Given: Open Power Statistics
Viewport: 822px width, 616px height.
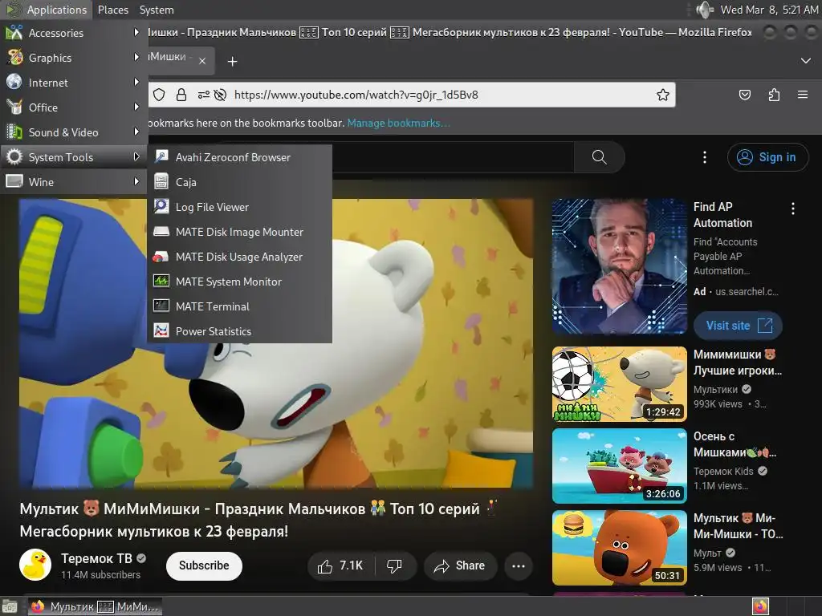Looking at the screenshot, I should (239, 331).
